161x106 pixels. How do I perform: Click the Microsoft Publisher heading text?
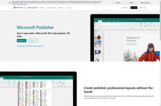coord(35,27)
